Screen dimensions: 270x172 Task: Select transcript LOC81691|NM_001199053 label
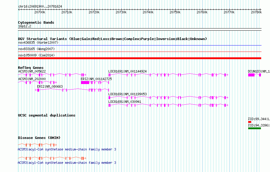pos(127,94)
